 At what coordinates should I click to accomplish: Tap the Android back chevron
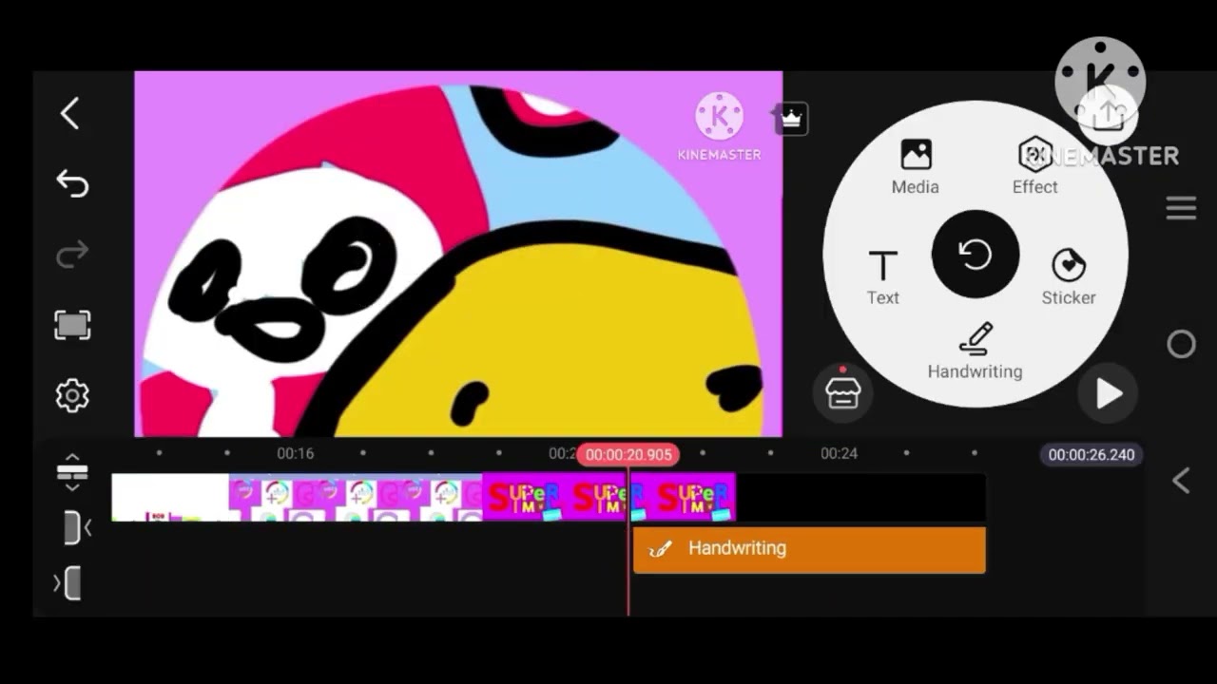tap(1181, 481)
